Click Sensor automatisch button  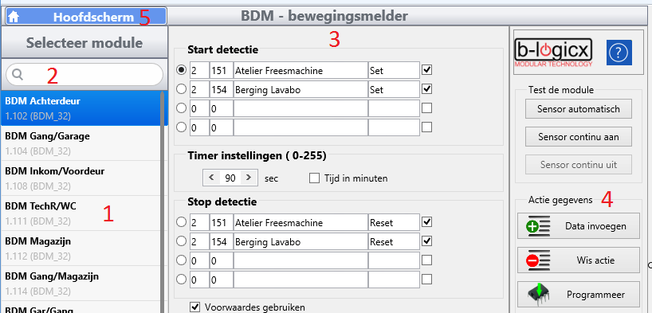pos(579,109)
